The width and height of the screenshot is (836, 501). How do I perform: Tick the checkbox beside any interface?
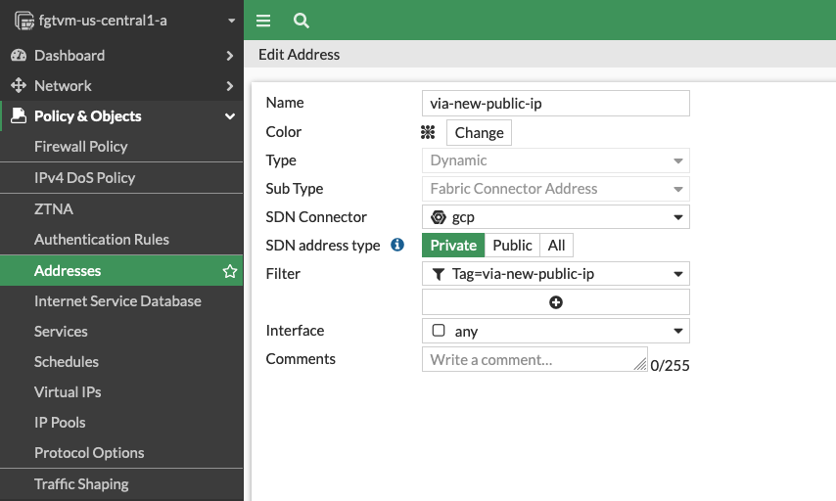point(439,331)
